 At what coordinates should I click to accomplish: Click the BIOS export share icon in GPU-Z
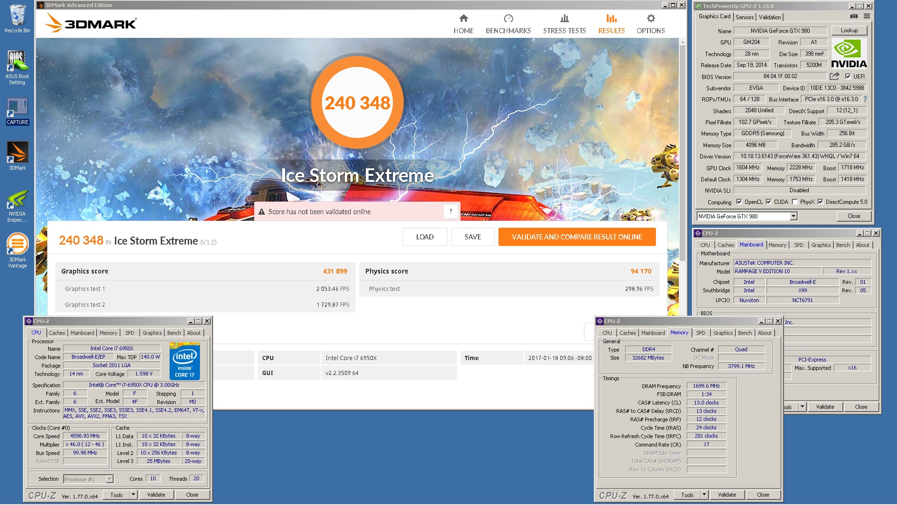coord(834,76)
